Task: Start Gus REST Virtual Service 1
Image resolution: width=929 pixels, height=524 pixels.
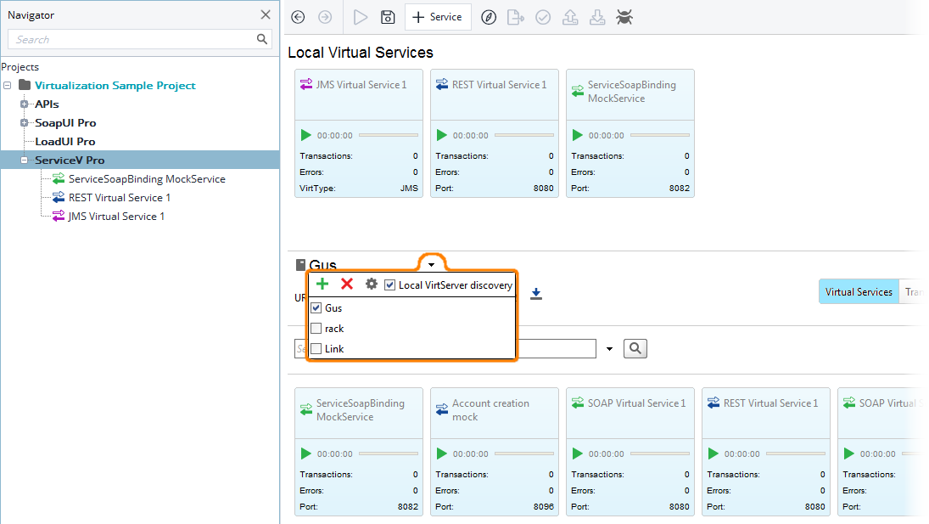Action: click(713, 454)
